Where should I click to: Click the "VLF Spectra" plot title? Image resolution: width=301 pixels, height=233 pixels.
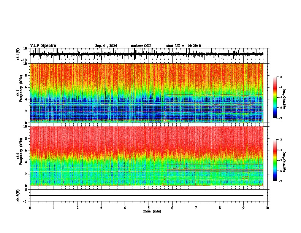[43, 46]
